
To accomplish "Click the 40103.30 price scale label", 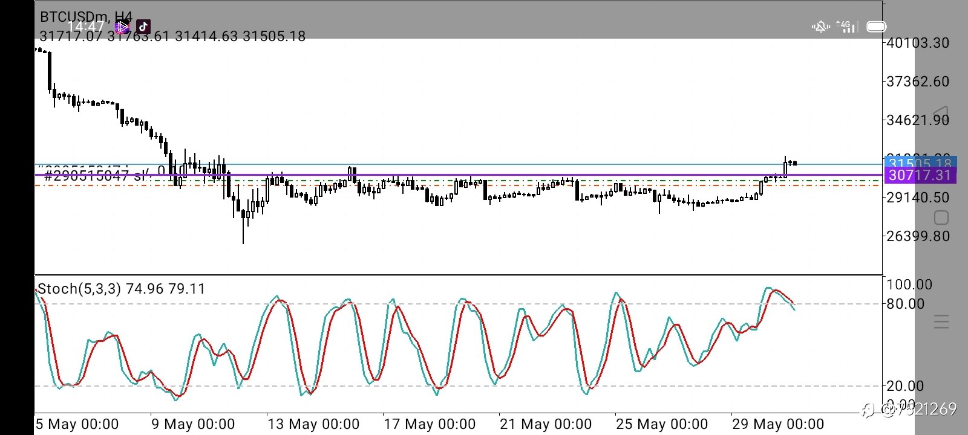I will click(918, 43).
